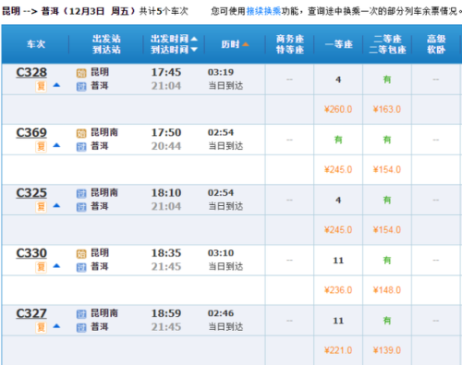Viewport: 462px width, 365px height.
Task: Open train C327 details link
Action: tap(31, 313)
